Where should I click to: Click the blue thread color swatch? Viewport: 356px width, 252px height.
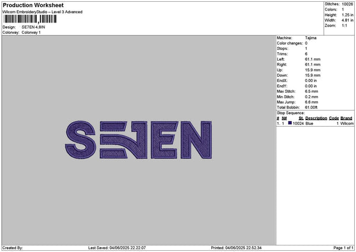290,123
